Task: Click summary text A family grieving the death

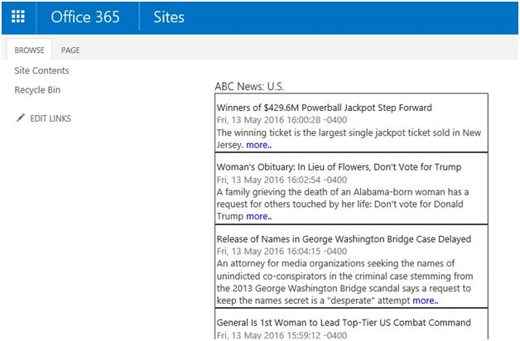Action: (343, 204)
